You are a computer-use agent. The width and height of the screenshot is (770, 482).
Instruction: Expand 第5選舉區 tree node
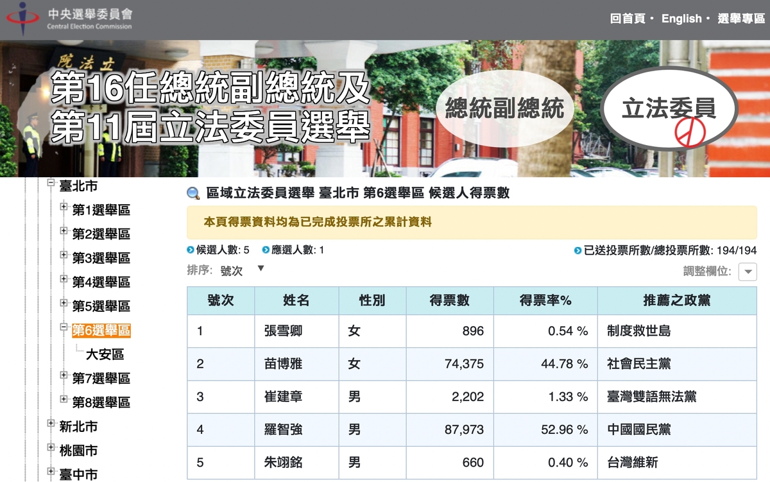[64, 303]
